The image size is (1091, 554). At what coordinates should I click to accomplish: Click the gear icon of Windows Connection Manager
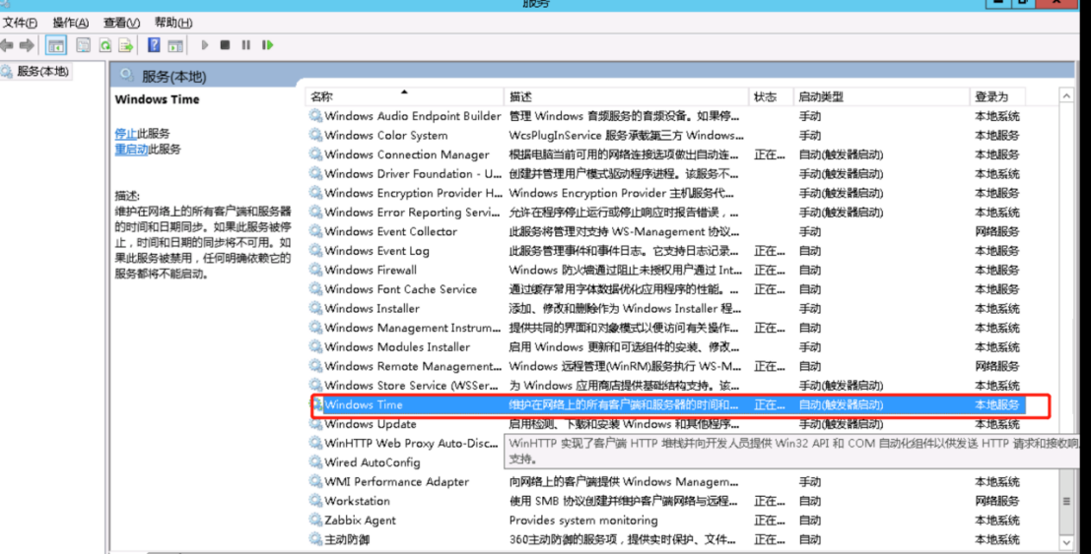point(316,154)
